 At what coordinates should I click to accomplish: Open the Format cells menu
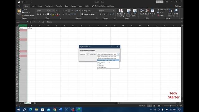152,12
